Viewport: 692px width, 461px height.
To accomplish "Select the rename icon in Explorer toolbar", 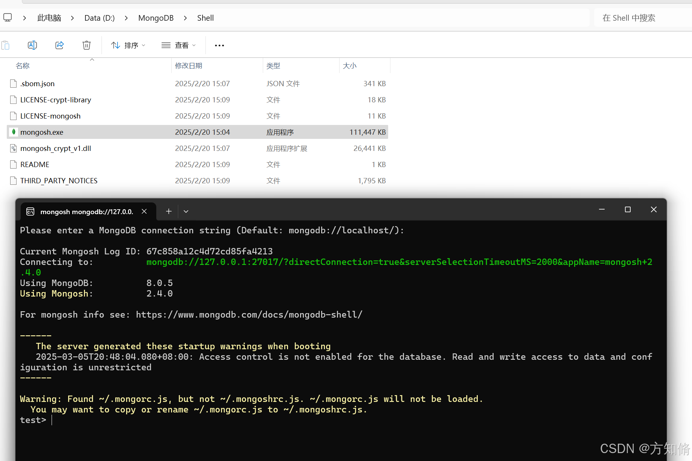I will point(32,45).
